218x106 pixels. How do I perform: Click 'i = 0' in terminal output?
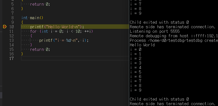136,49
